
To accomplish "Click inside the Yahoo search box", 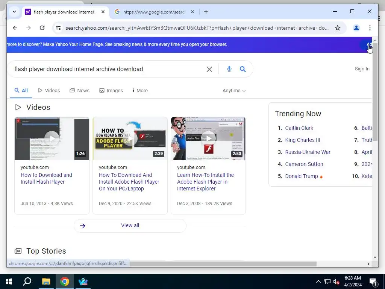I will point(108,69).
